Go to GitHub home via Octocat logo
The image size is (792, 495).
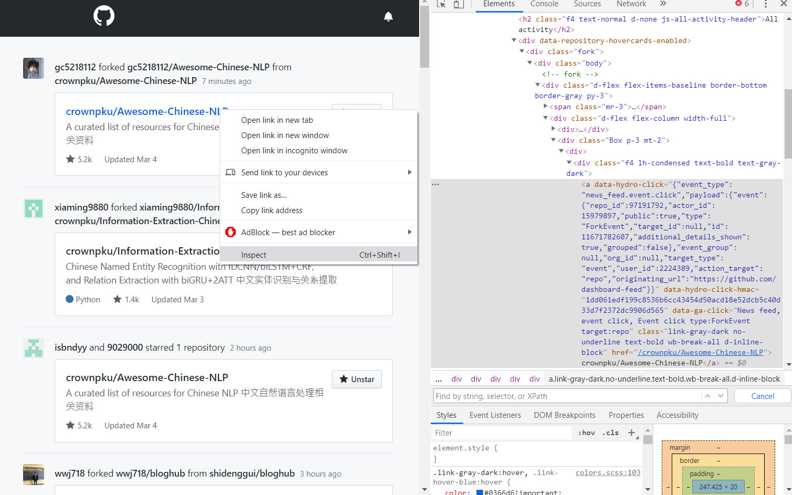(x=104, y=16)
